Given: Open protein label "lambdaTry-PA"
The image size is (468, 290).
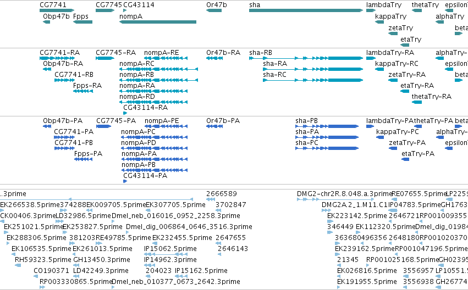Looking at the screenshot, I should click(x=390, y=121).
